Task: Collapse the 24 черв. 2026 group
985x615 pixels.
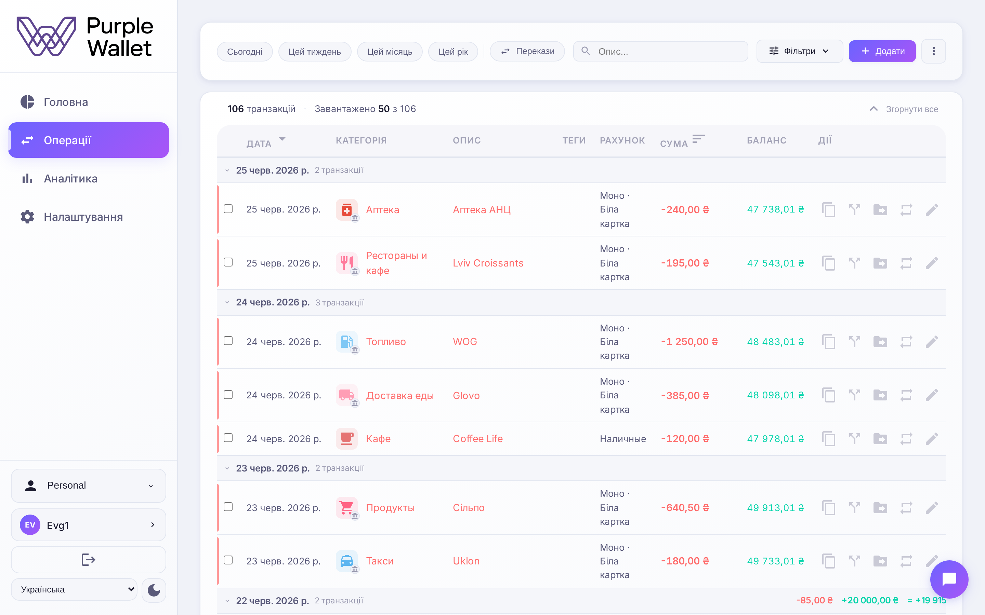Action: click(x=227, y=302)
